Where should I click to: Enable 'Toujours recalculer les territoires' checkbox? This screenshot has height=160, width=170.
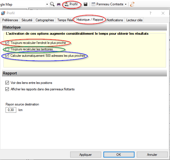coord(7,49)
